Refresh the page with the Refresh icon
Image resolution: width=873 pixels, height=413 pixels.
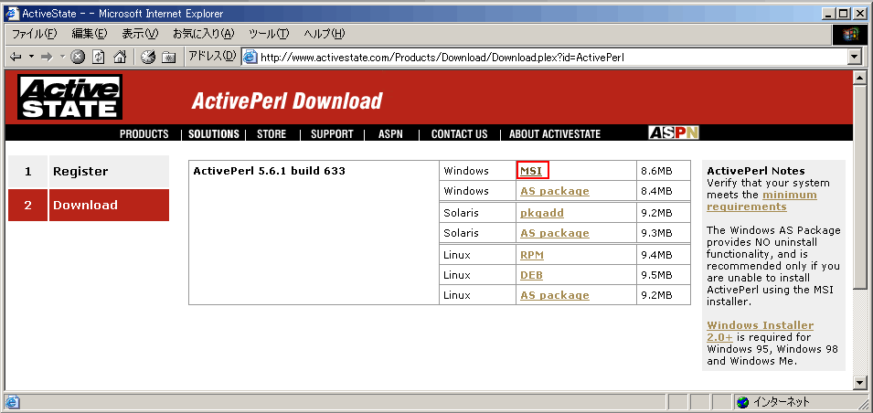click(99, 57)
